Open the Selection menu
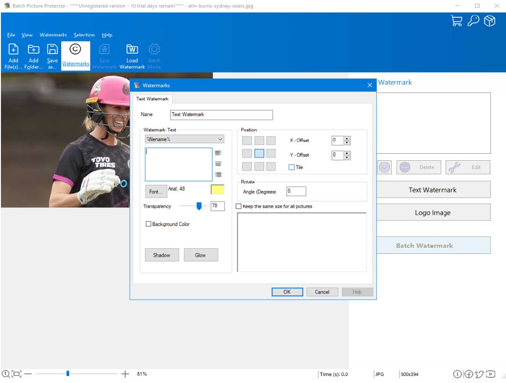This screenshot has height=383, width=506. (84, 35)
